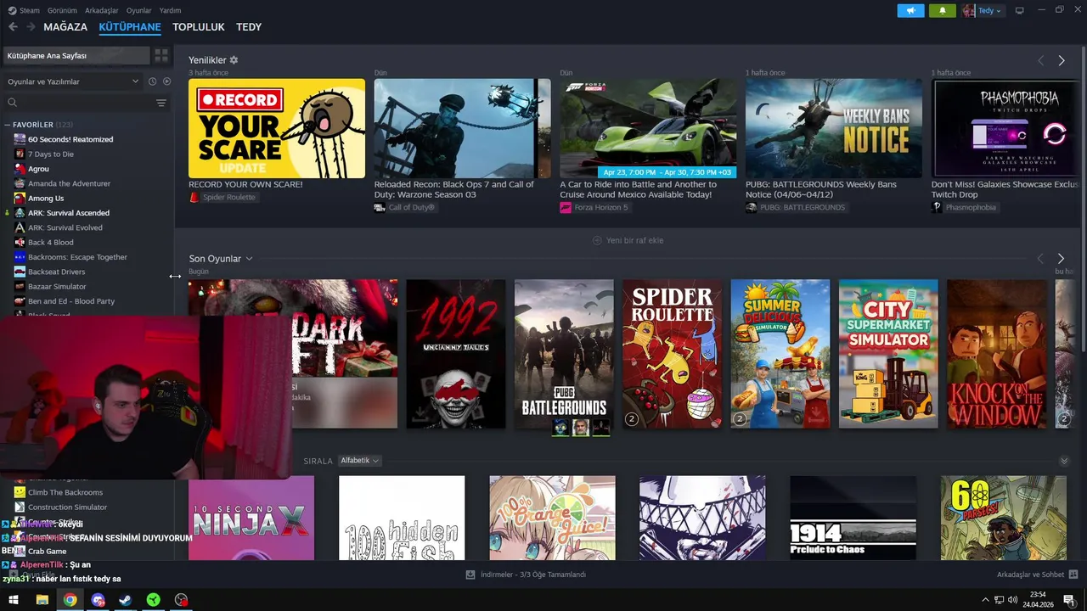Show next games in Son Oyunlar shelf
The image size is (1087, 611).
tap(1061, 259)
